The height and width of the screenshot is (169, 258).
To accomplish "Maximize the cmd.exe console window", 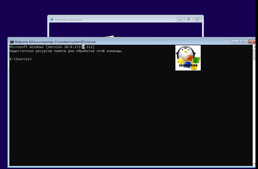I will pos(243,42).
